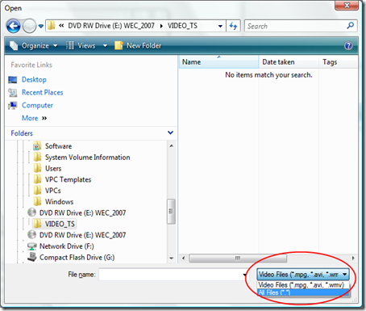Click the folder icon in the address bar
366x311 pixels.
51,26
